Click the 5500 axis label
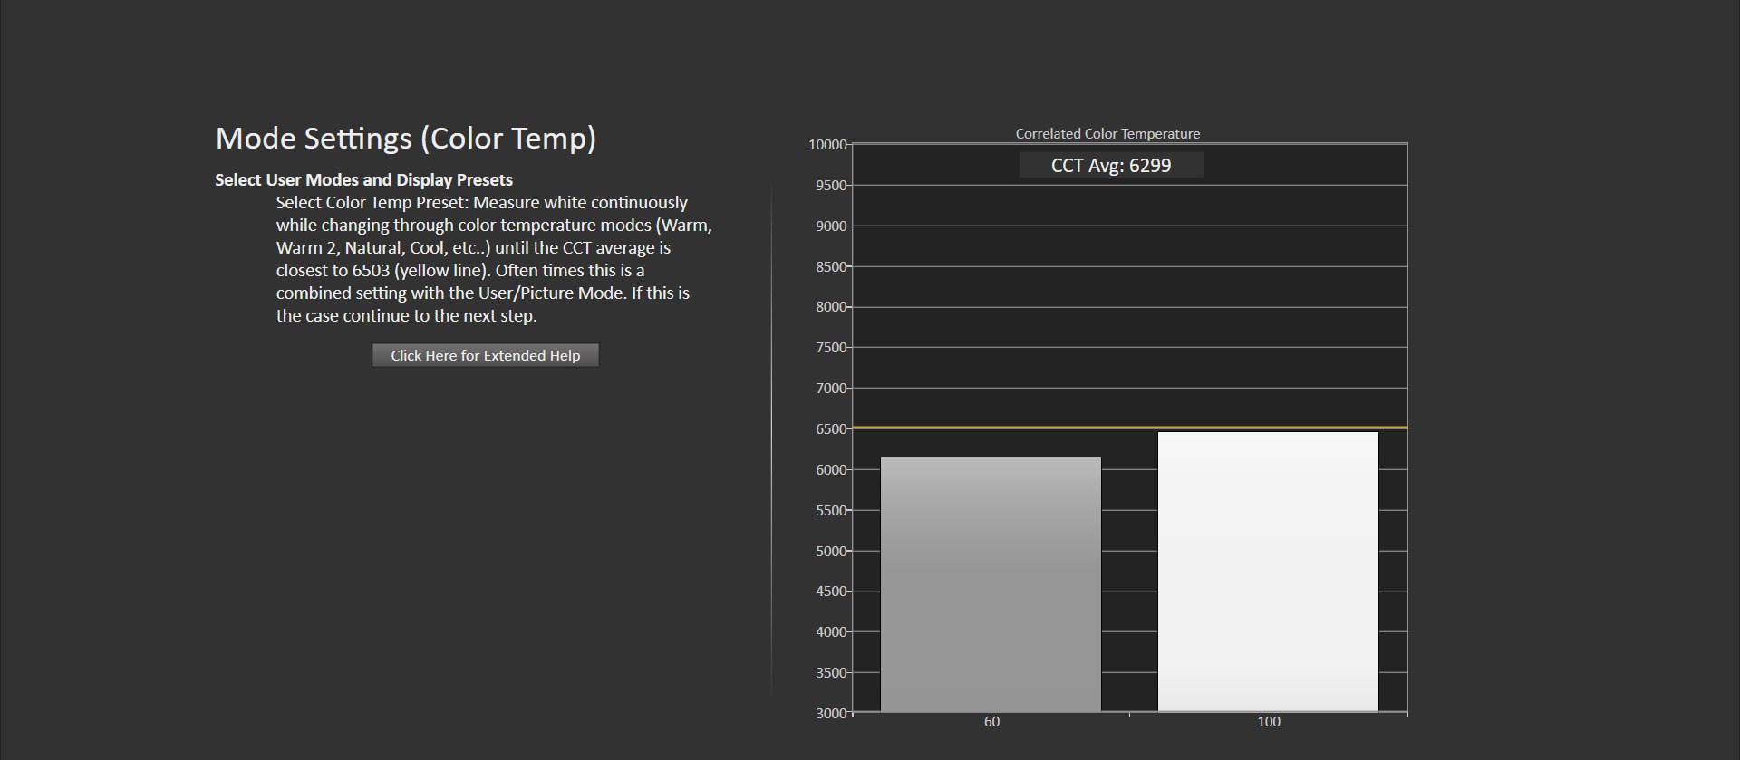 pos(831,510)
